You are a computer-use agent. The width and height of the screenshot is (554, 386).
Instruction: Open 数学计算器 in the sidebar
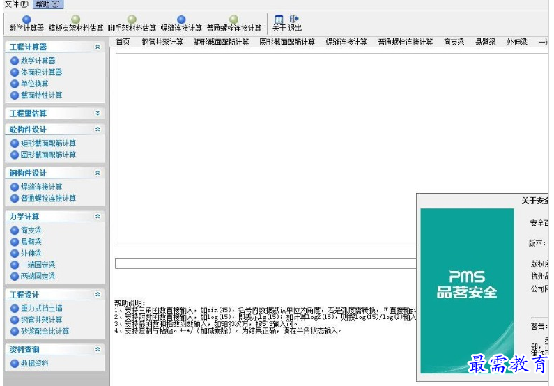pyautogui.click(x=33, y=61)
